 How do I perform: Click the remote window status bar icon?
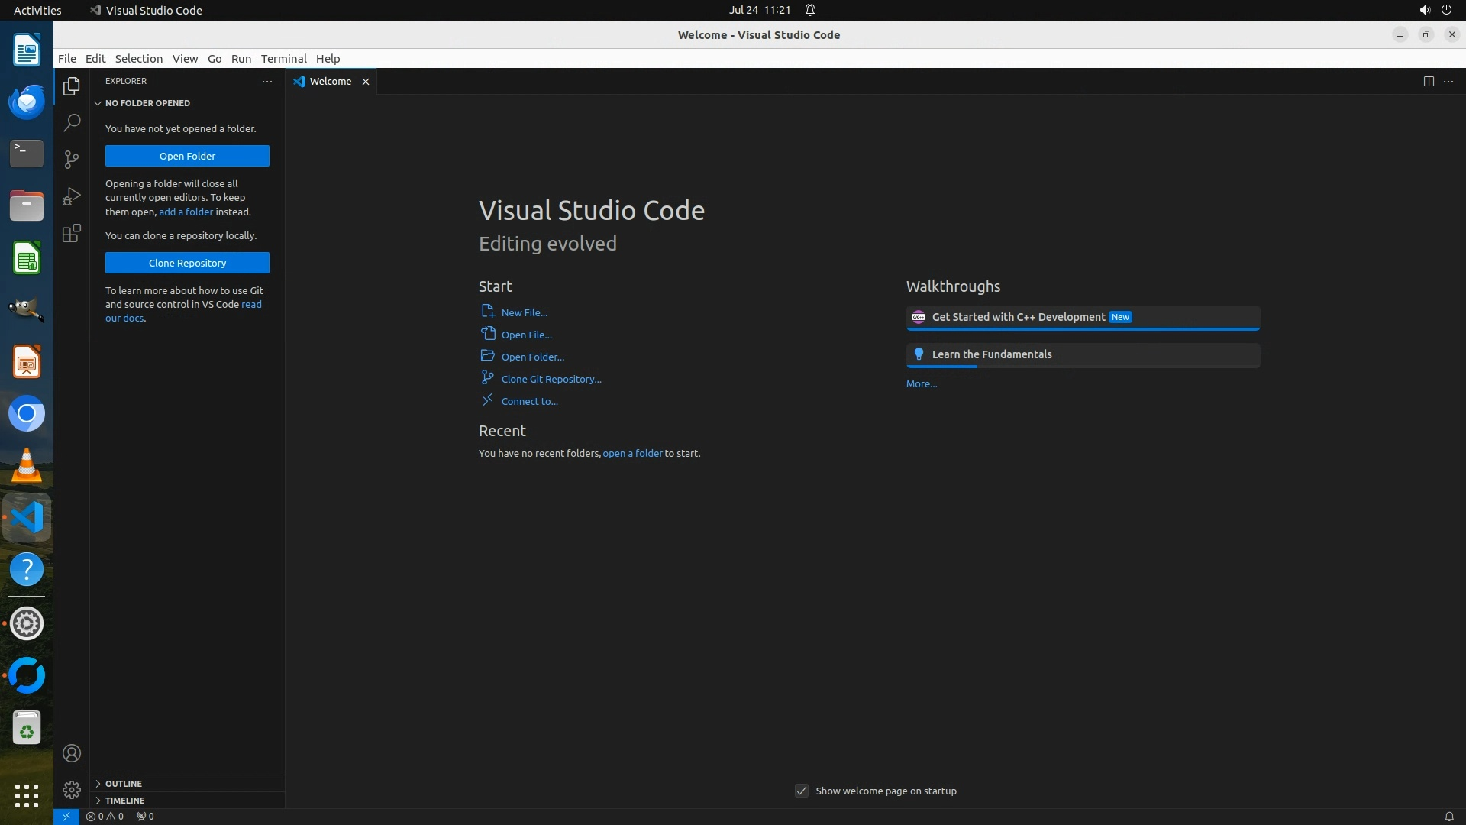click(x=66, y=816)
